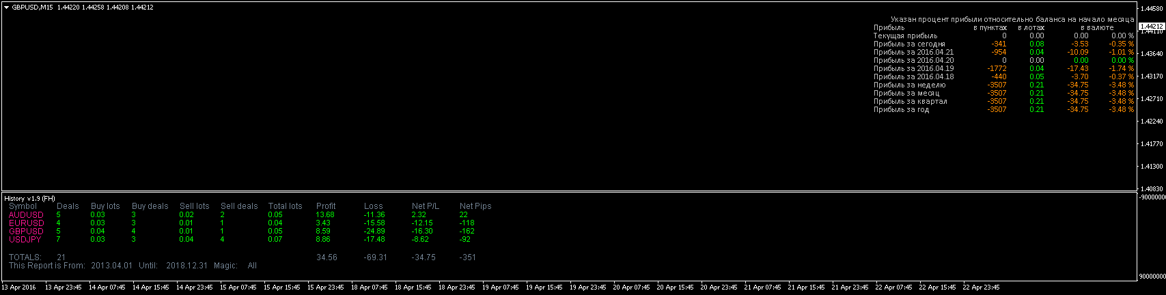Click the -1772 points value for 2016.04.19
The height and width of the screenshot is (295, 1166).
point(997,68)
